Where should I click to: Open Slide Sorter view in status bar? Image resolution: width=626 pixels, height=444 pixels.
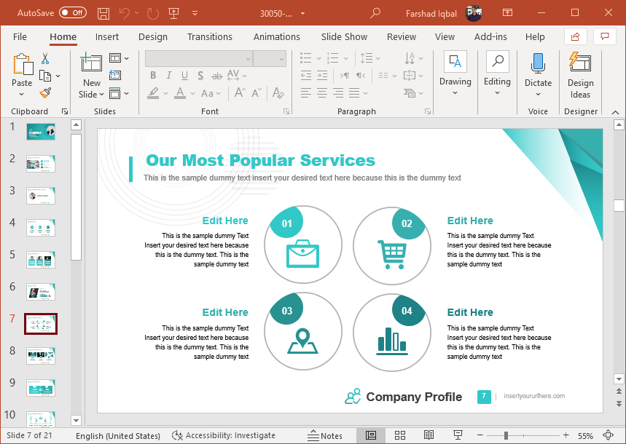click(x=400, y=435)
